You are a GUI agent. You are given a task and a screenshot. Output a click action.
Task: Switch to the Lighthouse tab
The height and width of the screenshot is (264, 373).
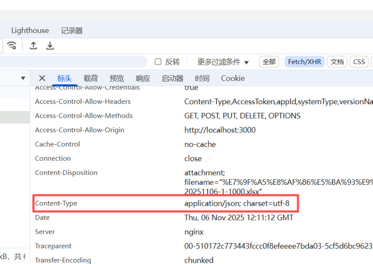[30, 30]
